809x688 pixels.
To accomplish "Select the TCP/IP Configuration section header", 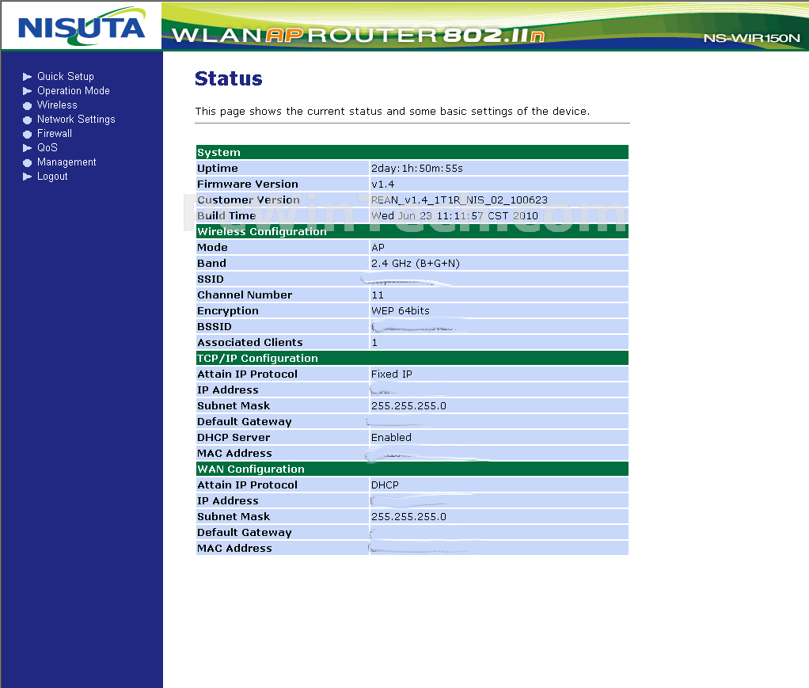I will (x=412, y=358).
